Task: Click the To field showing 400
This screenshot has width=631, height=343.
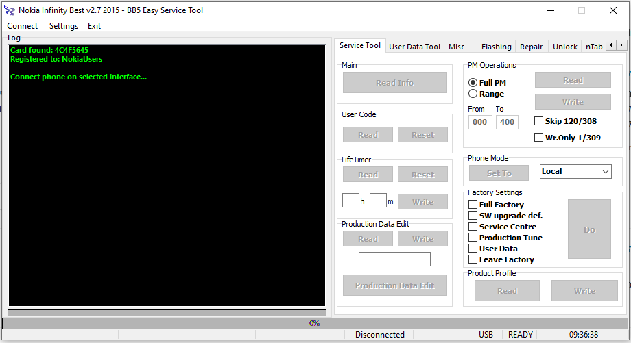Action: pos(507,122)
